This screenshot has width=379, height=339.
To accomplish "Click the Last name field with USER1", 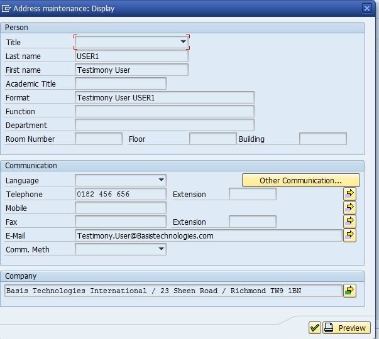I will click(131, 56).
